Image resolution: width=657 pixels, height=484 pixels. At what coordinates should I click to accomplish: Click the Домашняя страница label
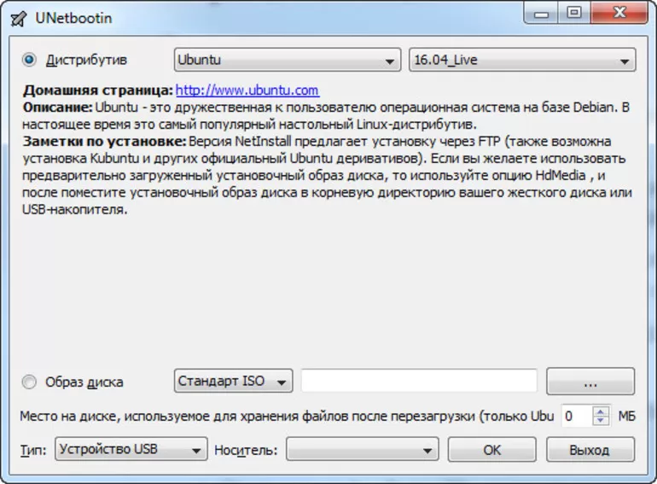[97, 90]
